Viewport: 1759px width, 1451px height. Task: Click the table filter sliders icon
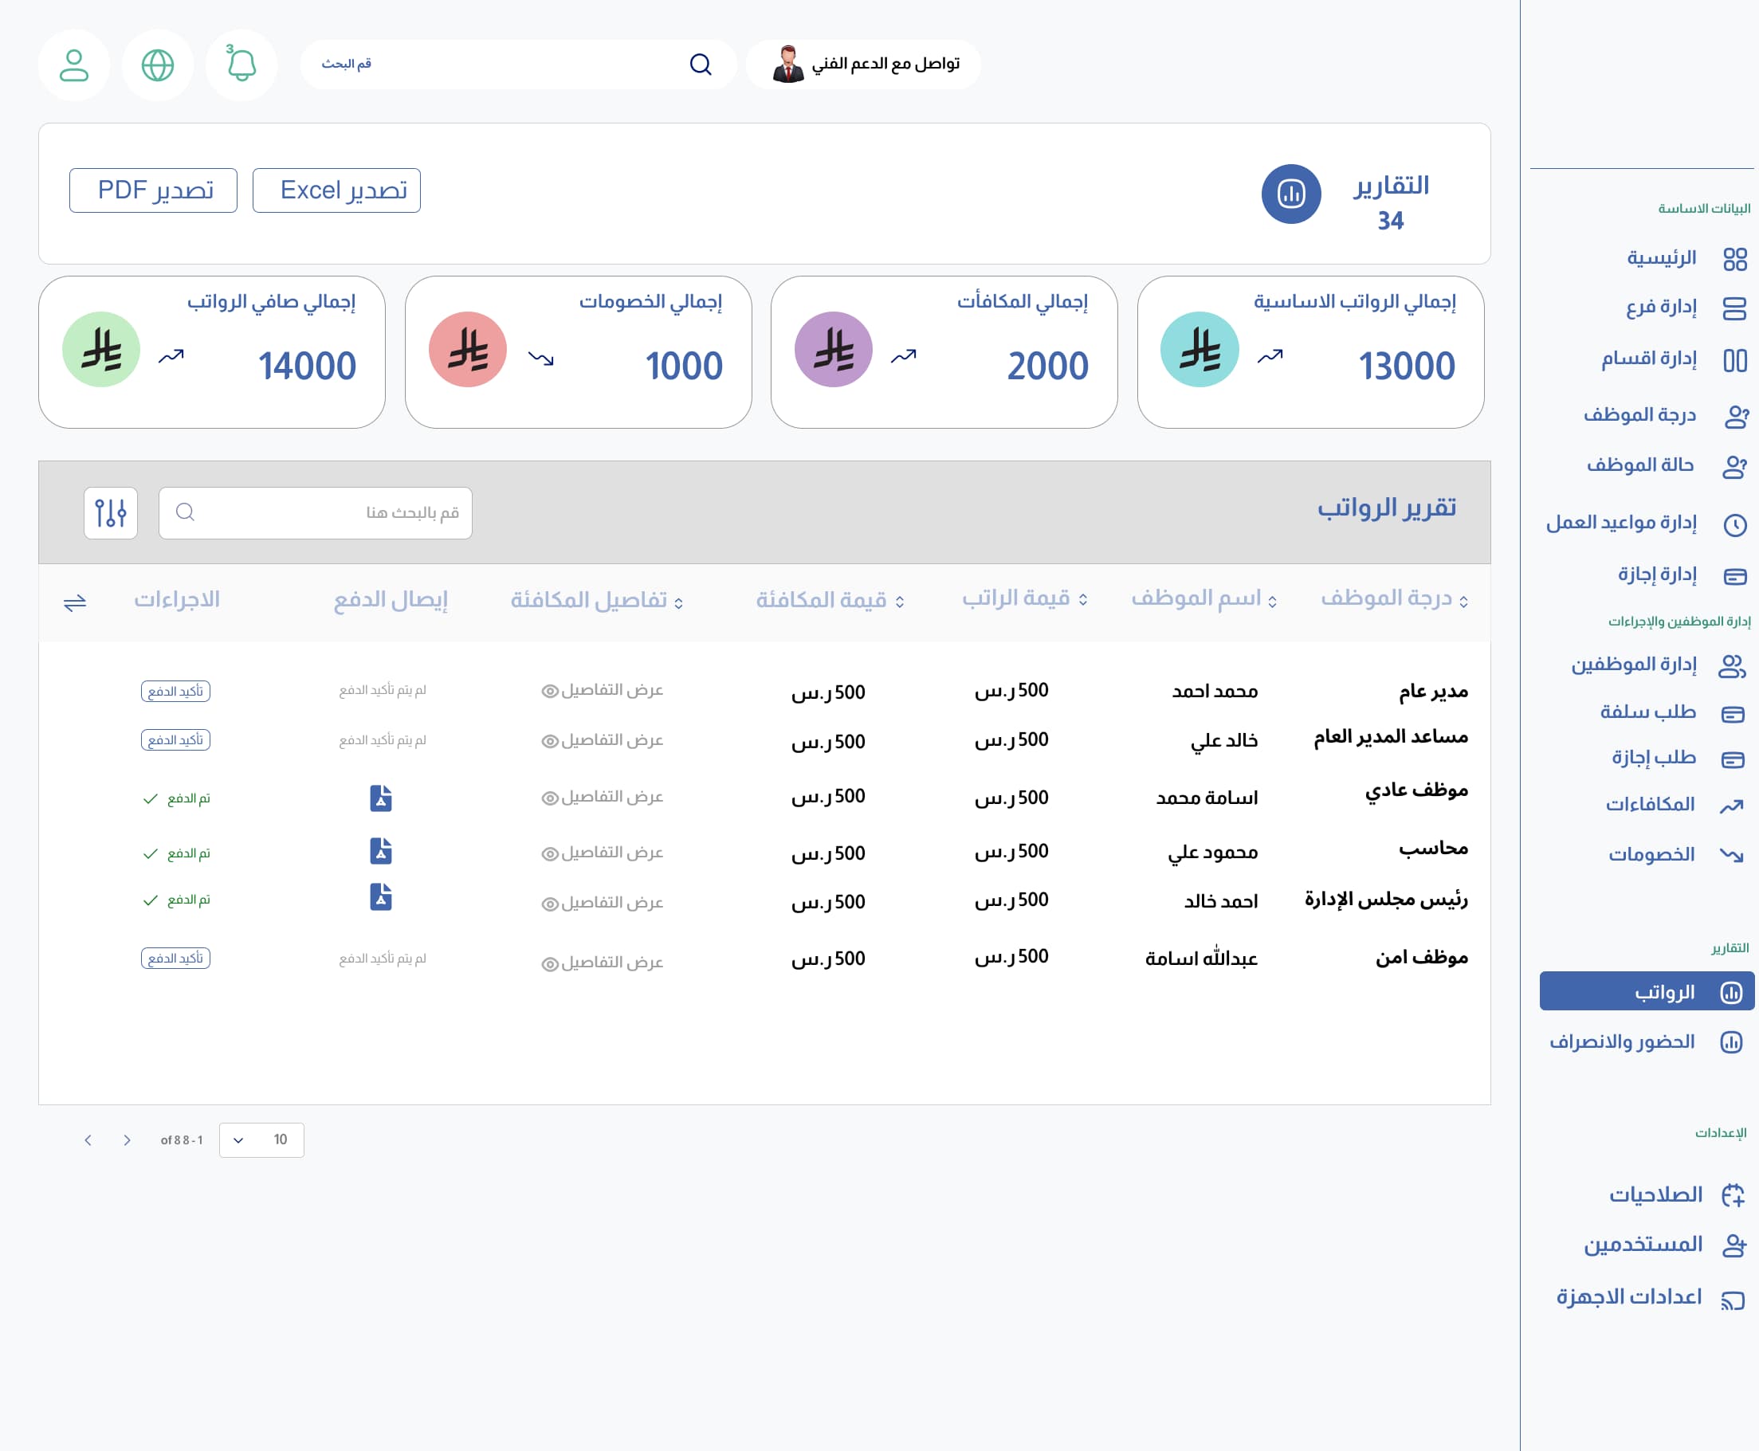(110, 512)
